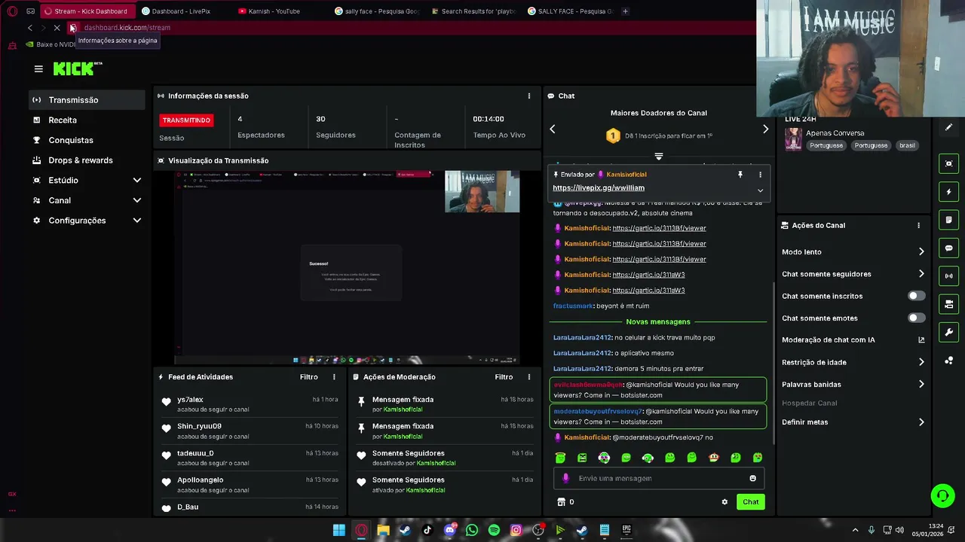
Task: Open Ações do Canal options menu
Action: pos(918,226)
